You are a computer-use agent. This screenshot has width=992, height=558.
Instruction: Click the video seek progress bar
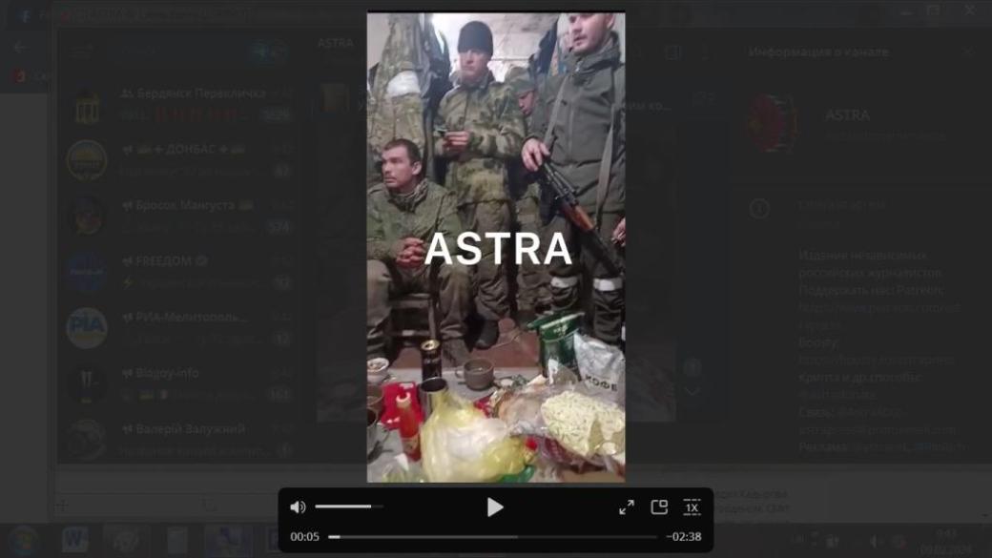coord(492,537)
